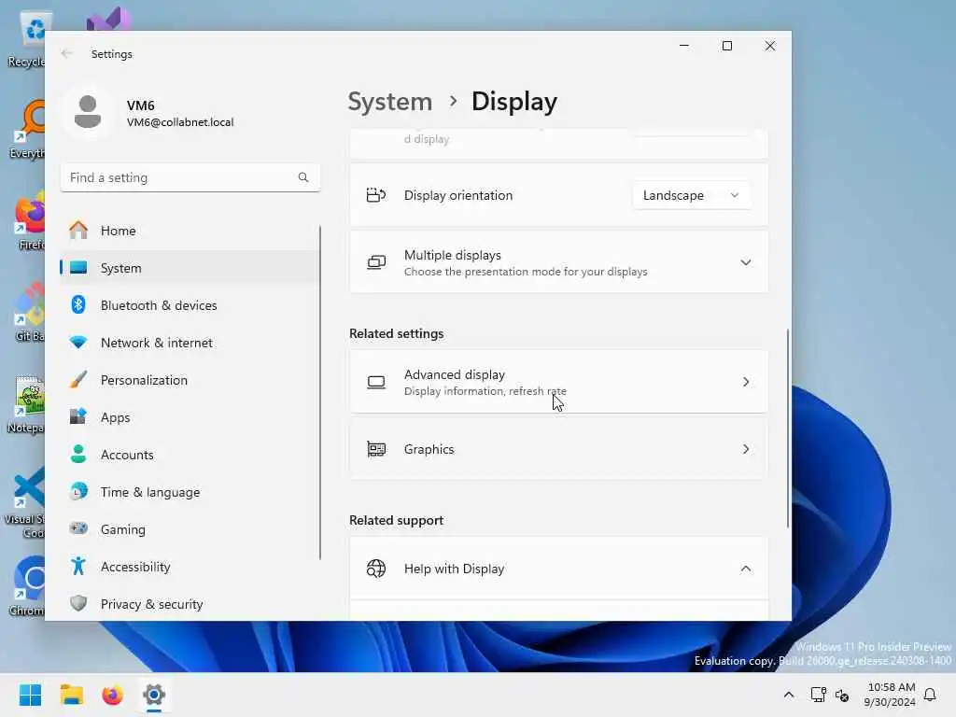Open Personalization settings

coord(189,380)
